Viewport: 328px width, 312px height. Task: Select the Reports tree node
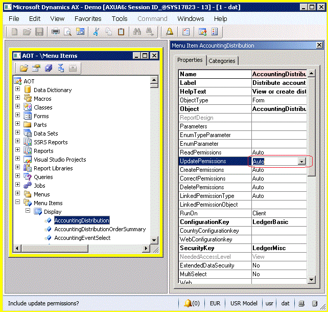coord(43,151)
